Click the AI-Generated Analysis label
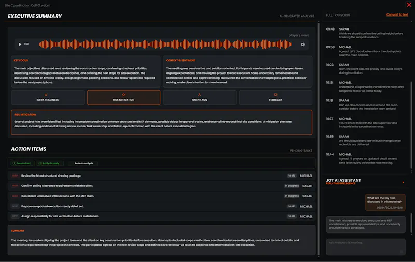The width and height of the screenshot is (415, 262). [x=297, y=16]
